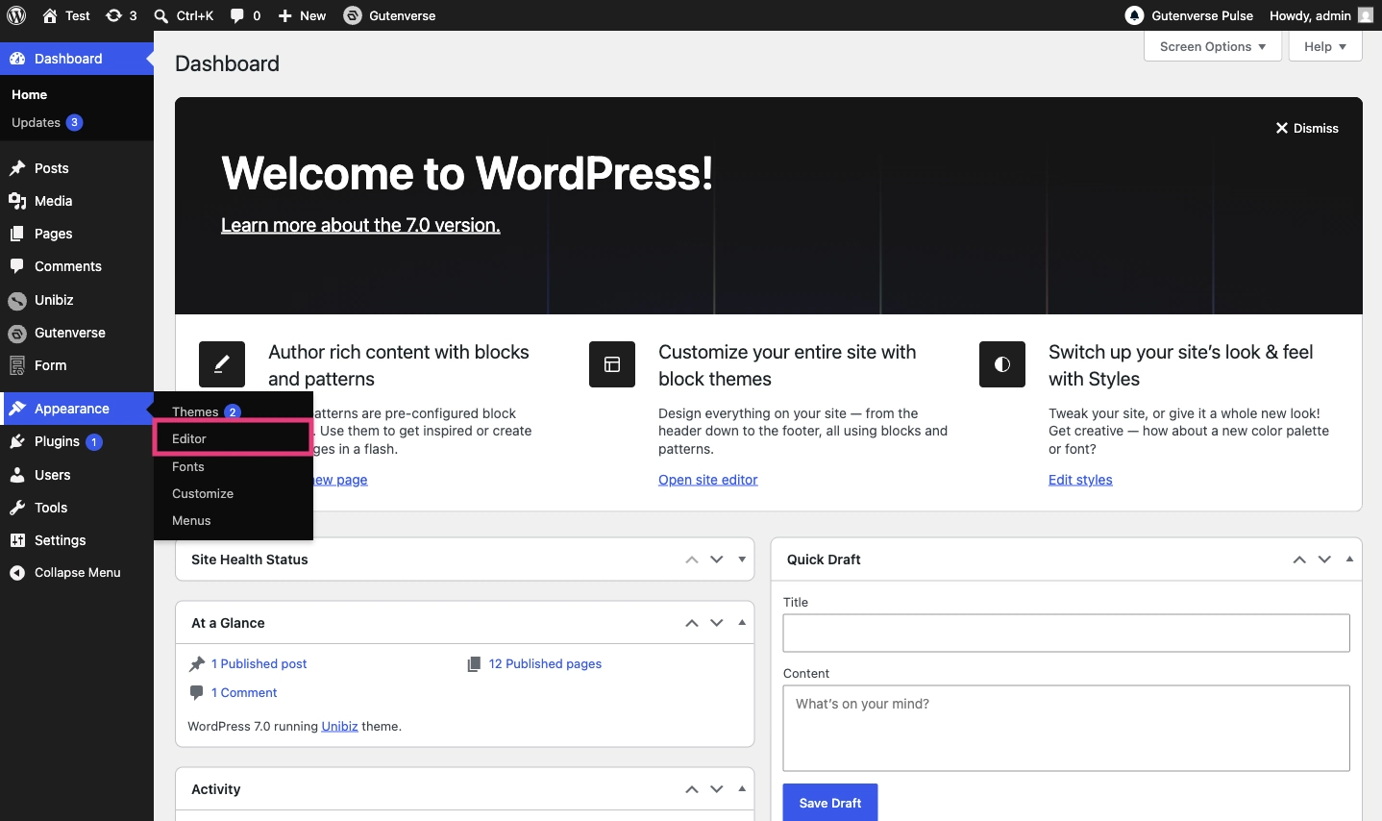Click Collapse Menu in the sidebar
Screen dimensions: 1382x821
pos(77,573)
